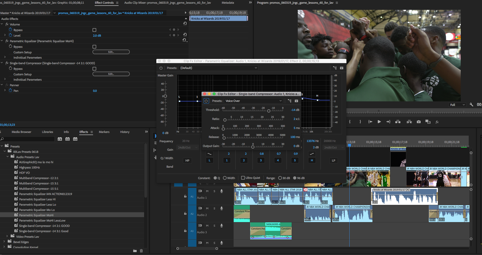Viewport: 482px width, 255px height.
Task: Click the Extract button
Action: point(409,122)
